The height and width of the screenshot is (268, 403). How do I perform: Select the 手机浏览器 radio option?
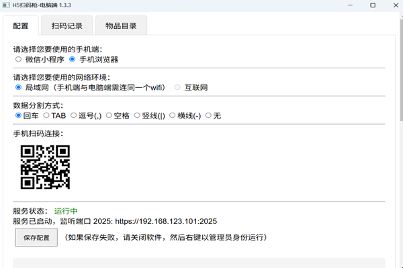pos(73,59)
